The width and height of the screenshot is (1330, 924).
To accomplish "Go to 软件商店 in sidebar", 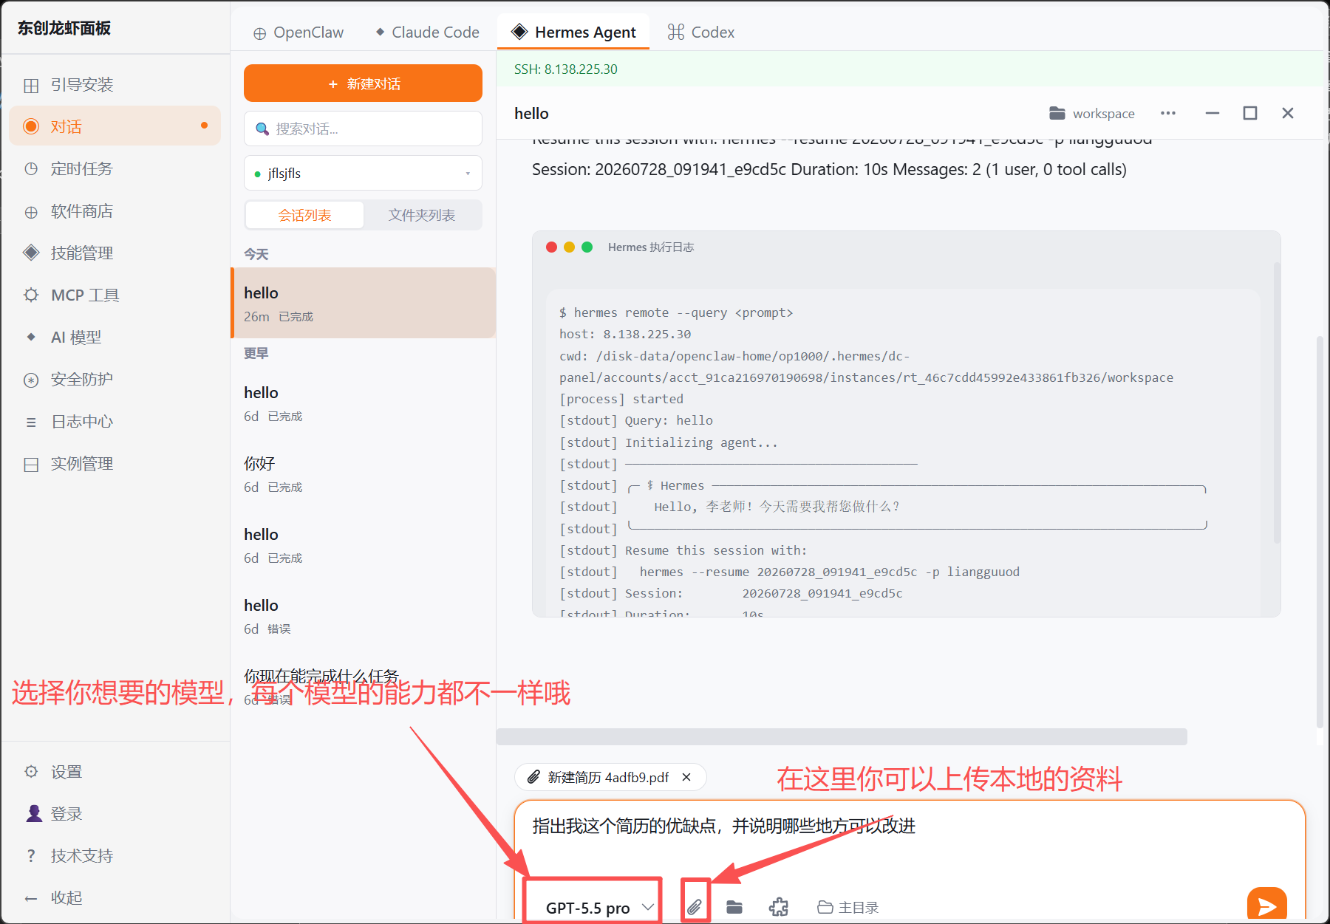I will click(115, 211).
